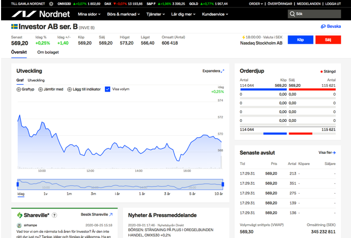This screenshot has height=238, width=351.
Task: Expand the Börs & marknad menu
Action: pyautogui.click(x=124, y=14)
